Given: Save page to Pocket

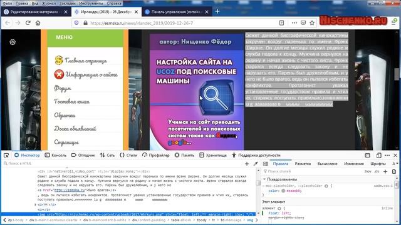Looking at the screenshot, I should tap(303, 23).
